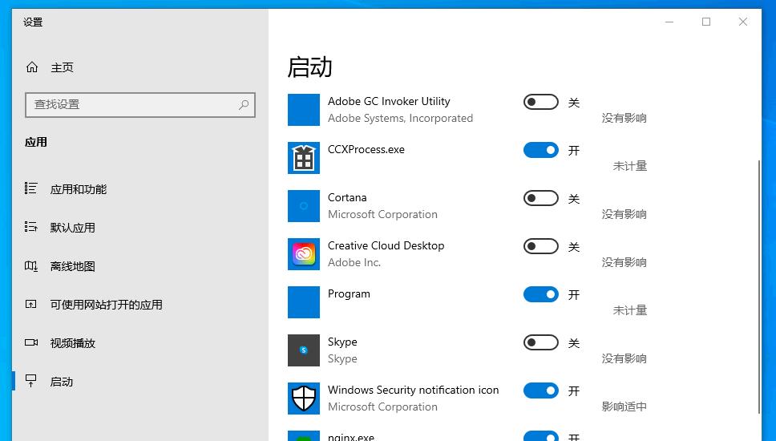Turn off the Program startup toggle
The width and height of the screenshot is (776, 441).
point(541,294)
